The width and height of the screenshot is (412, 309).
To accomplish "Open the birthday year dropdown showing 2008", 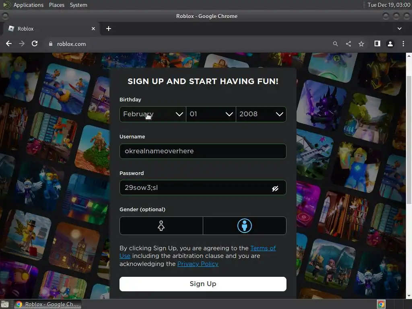I will pyautogui.click(x=261, y=114).
